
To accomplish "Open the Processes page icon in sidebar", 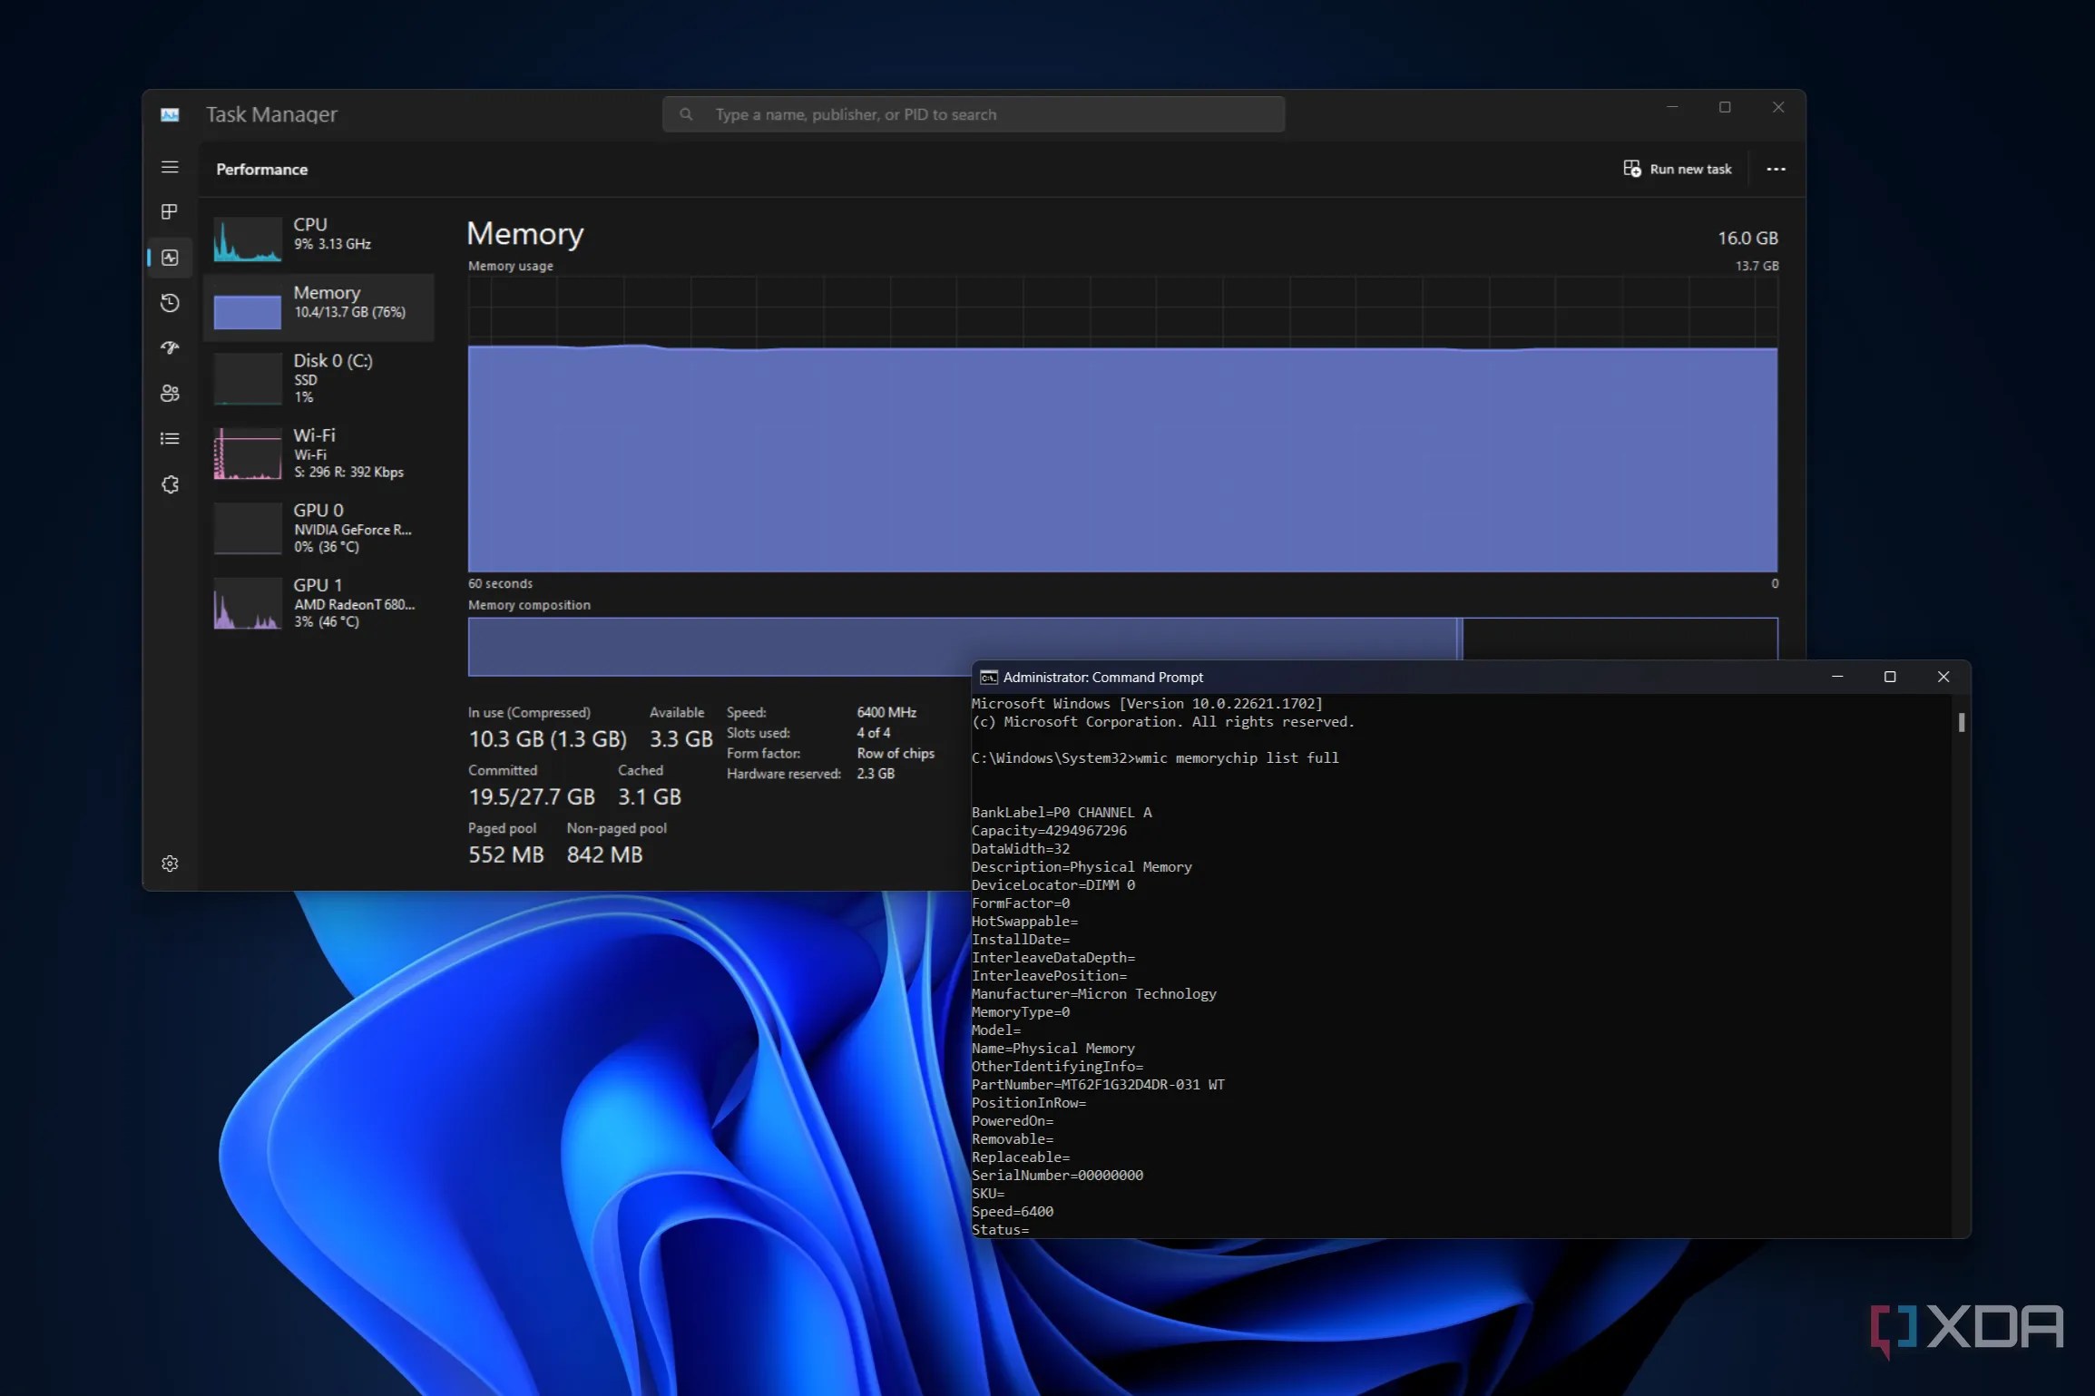I will pos(170,211).
